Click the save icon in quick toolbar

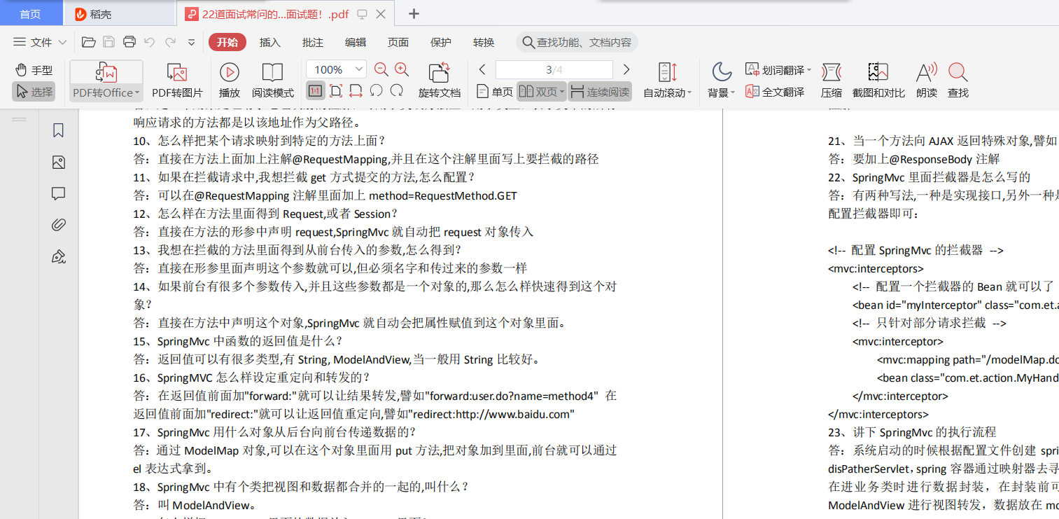pyautogui.click(x=108, y=42)
